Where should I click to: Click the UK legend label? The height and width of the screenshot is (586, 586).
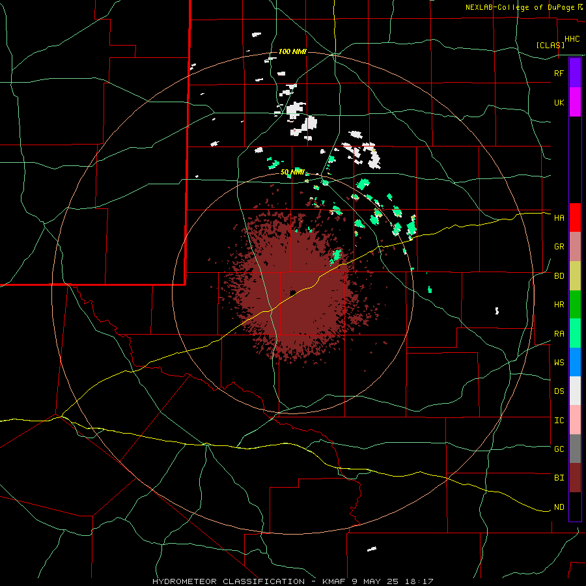pyautogui.click(x=559, y=102)
